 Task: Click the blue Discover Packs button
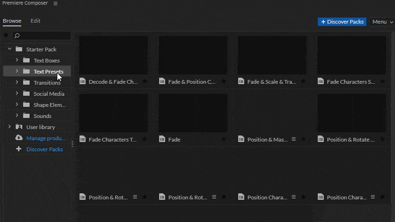click(x=342, y=22)
